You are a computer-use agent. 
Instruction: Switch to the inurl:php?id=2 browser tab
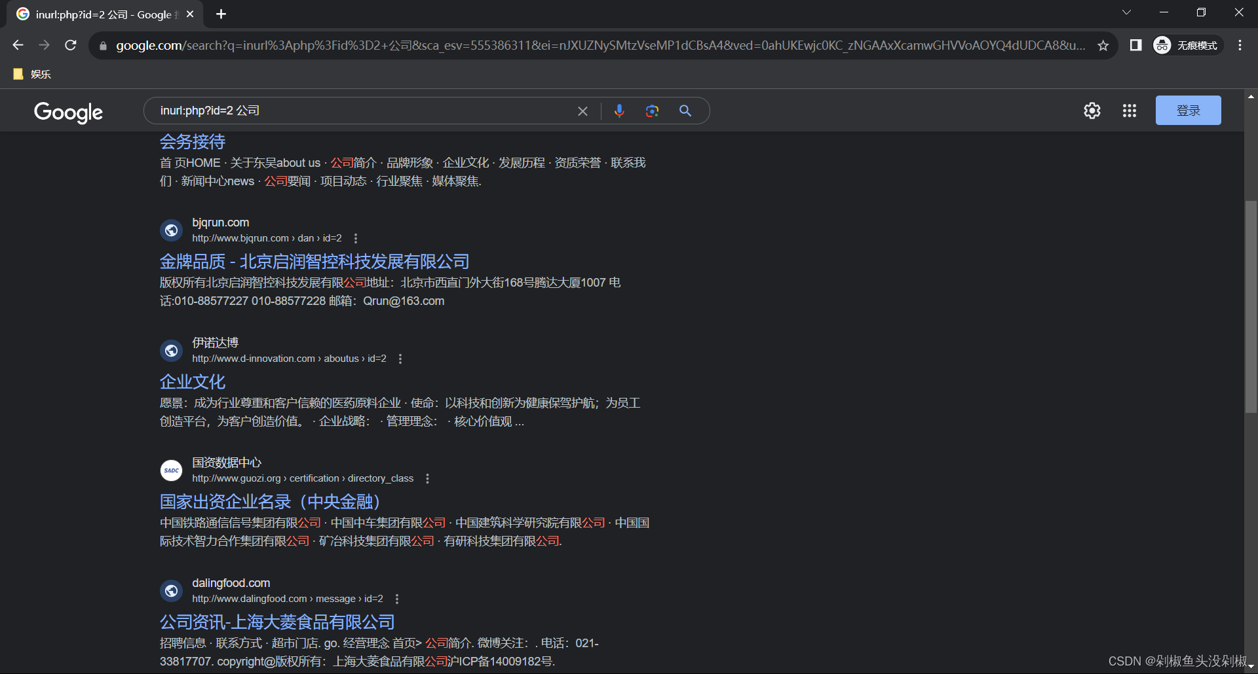[x=98, y=14]
